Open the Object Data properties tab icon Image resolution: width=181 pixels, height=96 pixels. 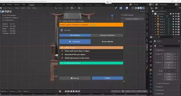coord(151,88)
